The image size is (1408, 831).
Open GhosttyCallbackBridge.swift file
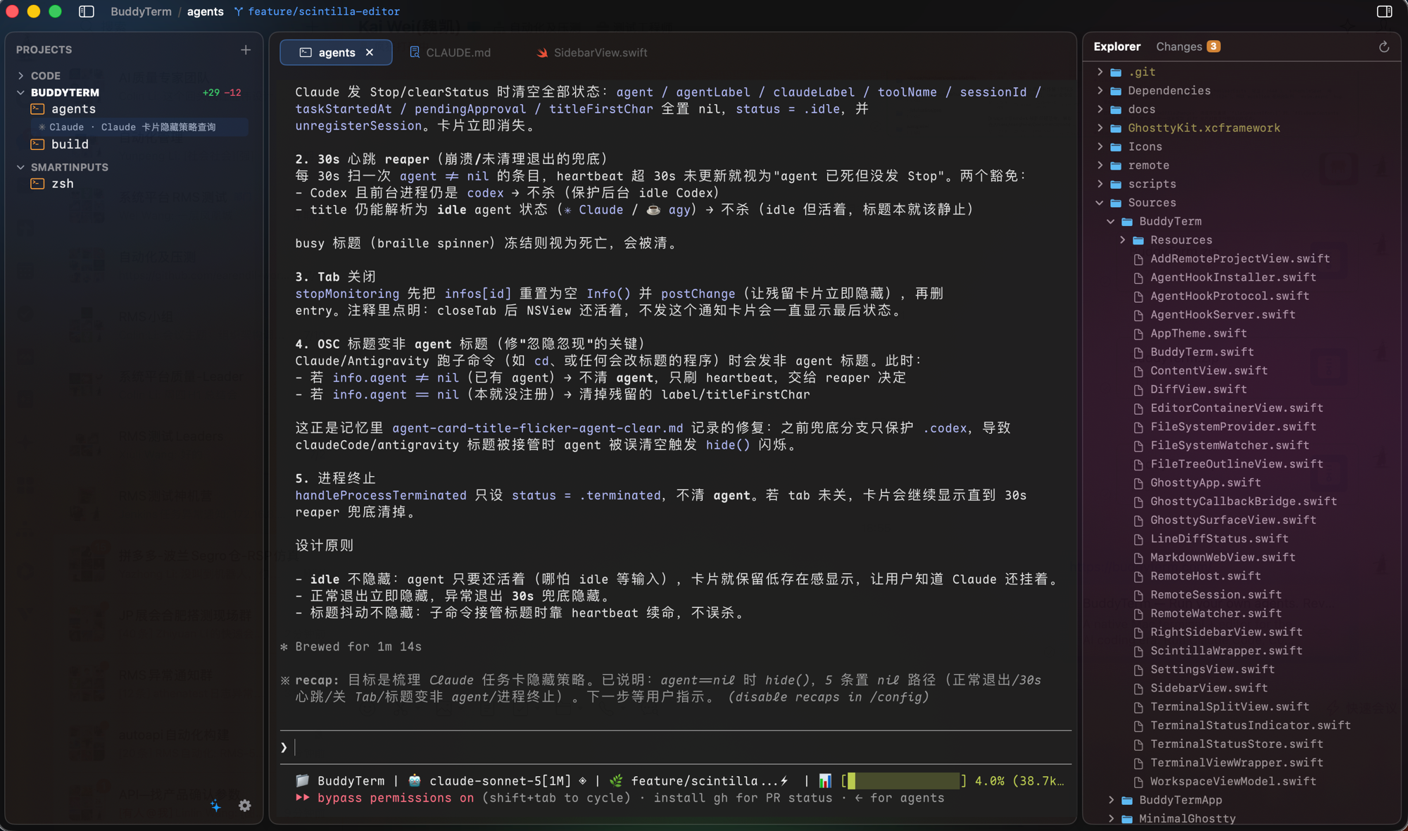1243,501
